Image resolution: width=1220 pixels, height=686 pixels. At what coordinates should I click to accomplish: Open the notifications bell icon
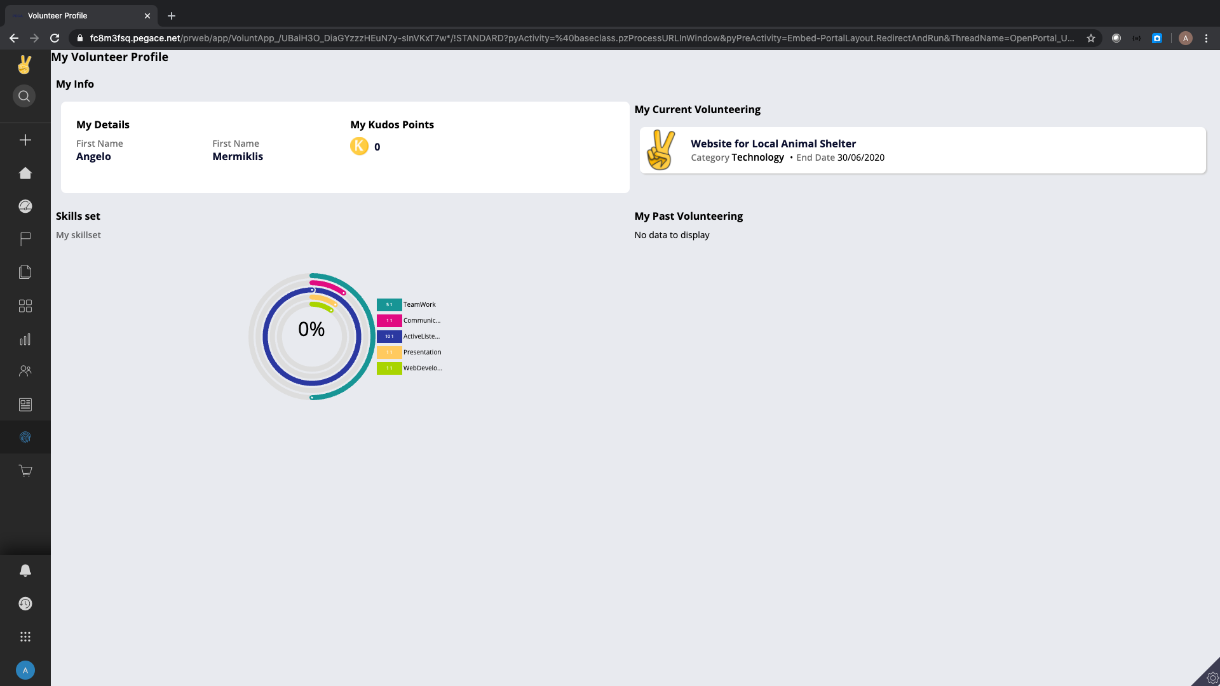point(25,570)
